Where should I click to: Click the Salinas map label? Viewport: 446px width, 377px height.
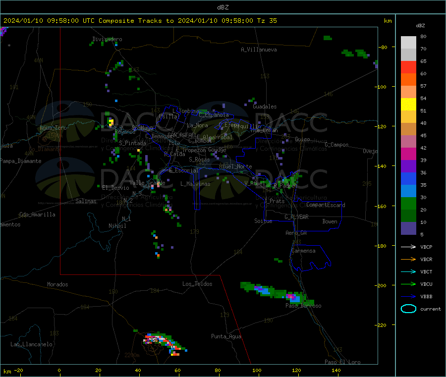[86, 201]
